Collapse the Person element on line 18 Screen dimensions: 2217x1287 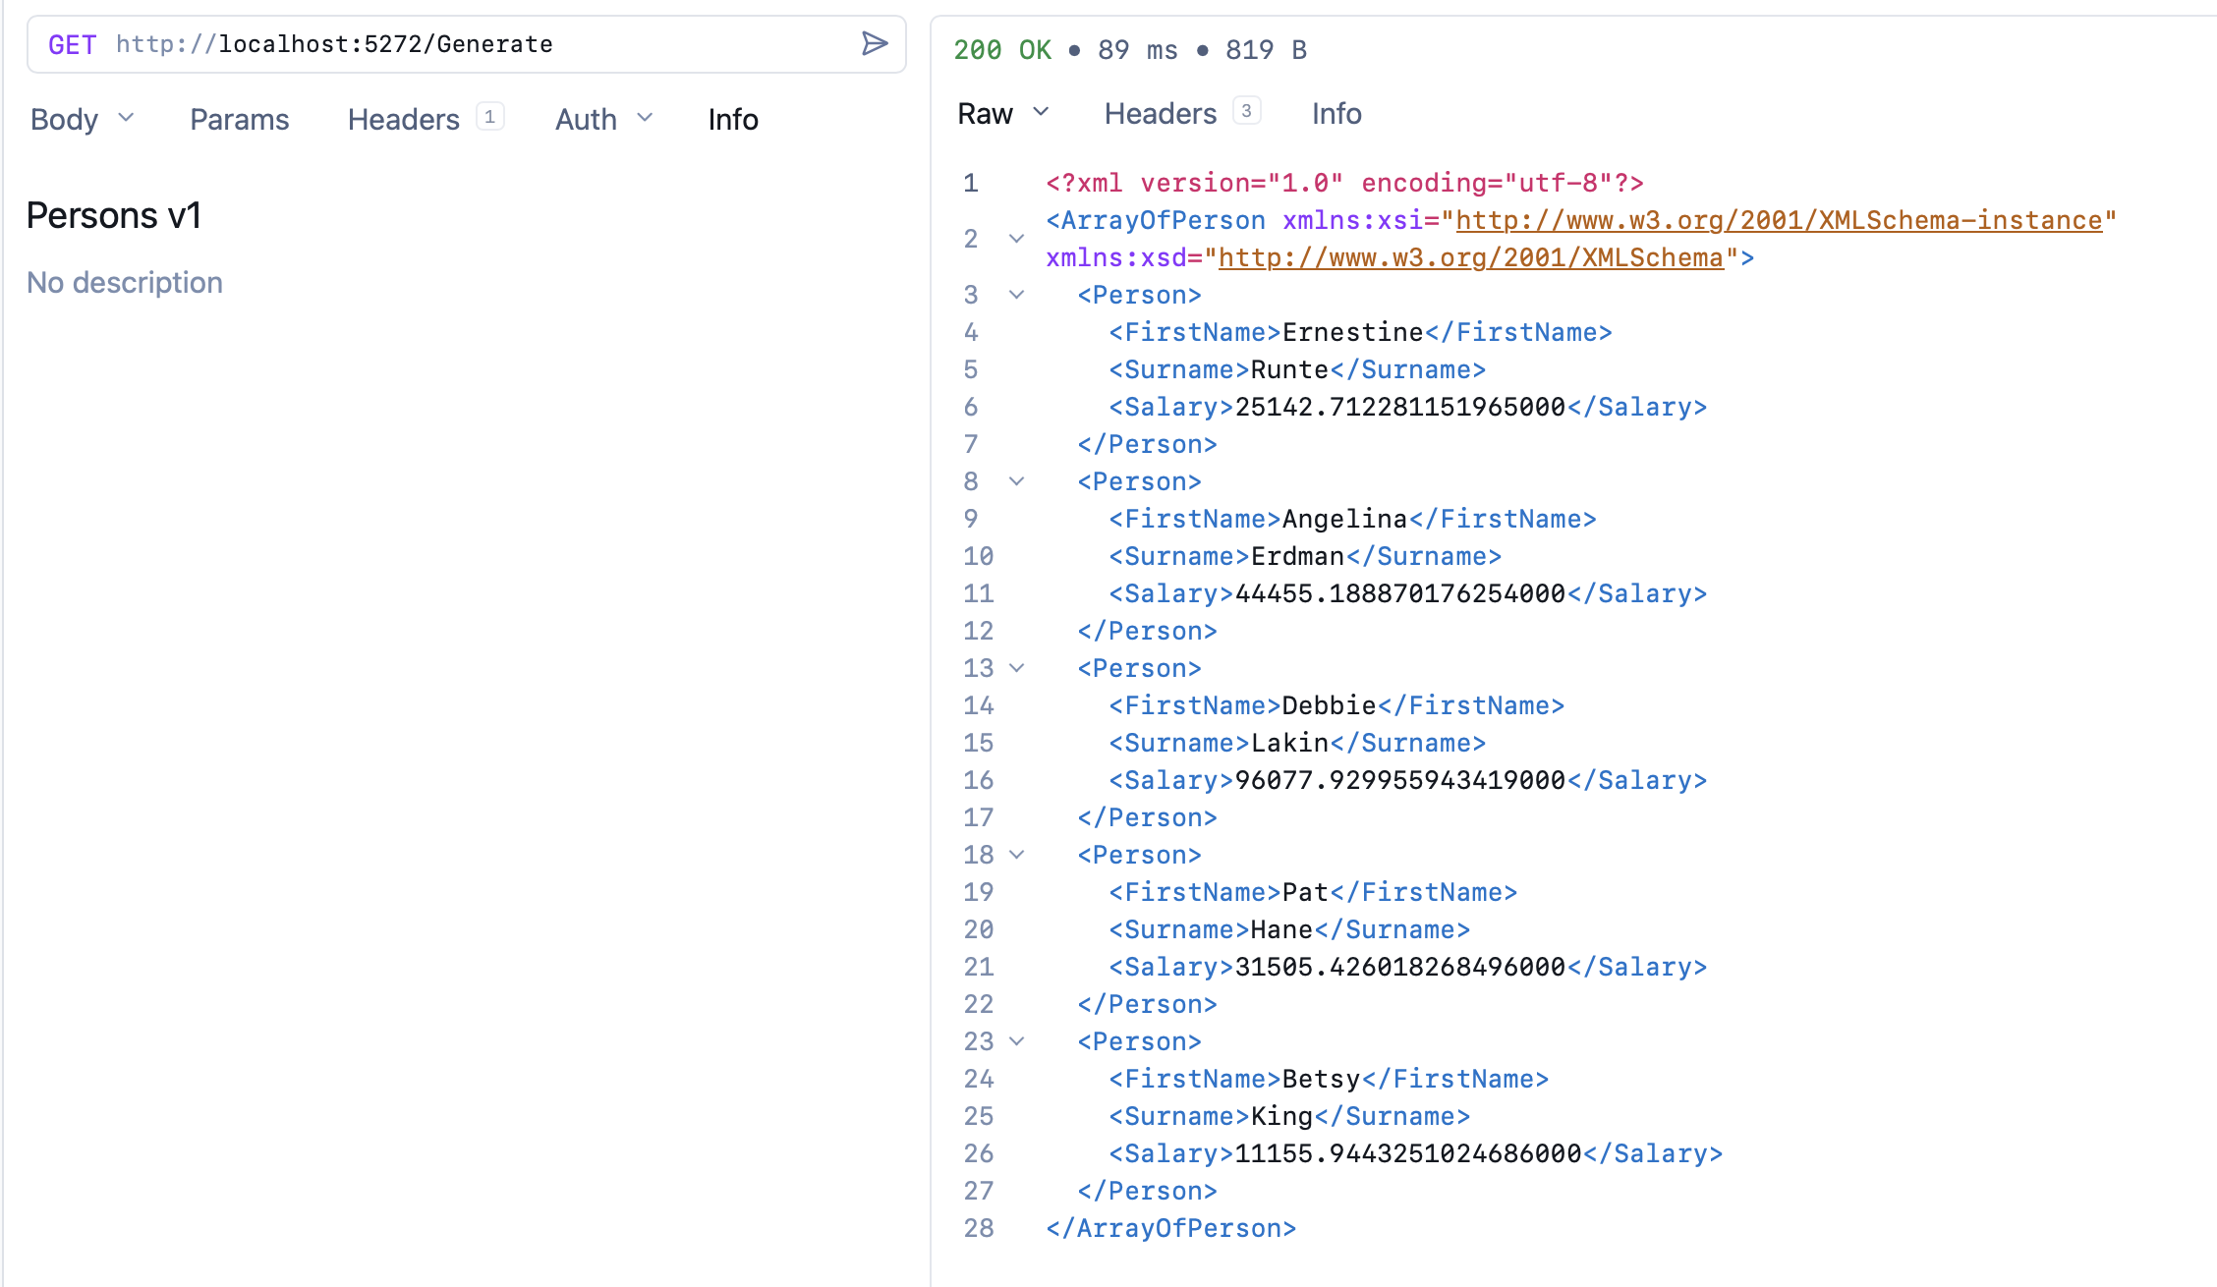(x=1016, y=855)
